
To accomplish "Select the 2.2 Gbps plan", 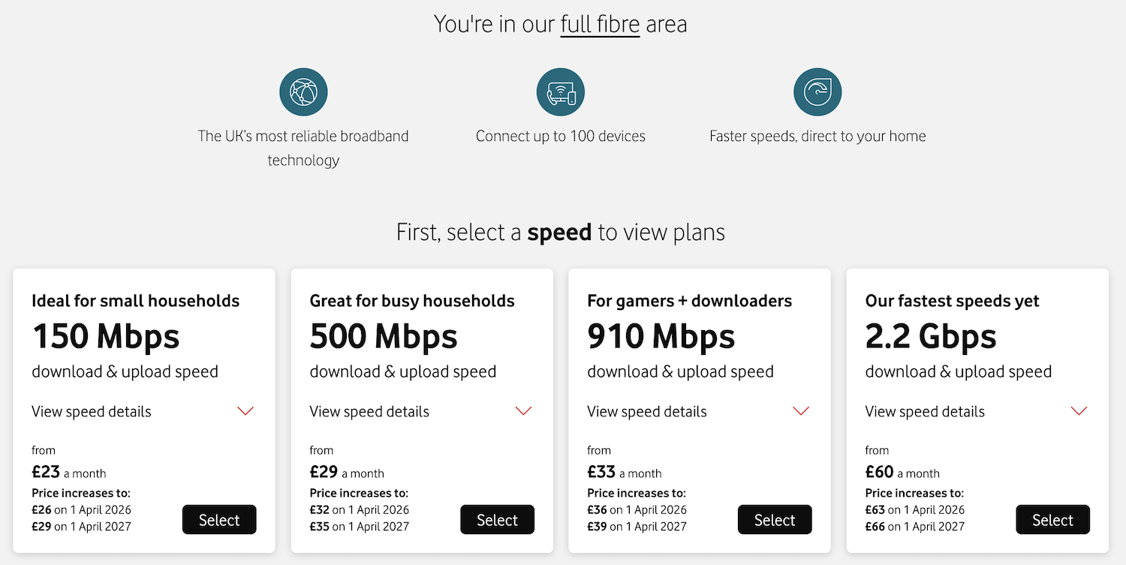I will pyautogui.click(x=1052, y=520).
